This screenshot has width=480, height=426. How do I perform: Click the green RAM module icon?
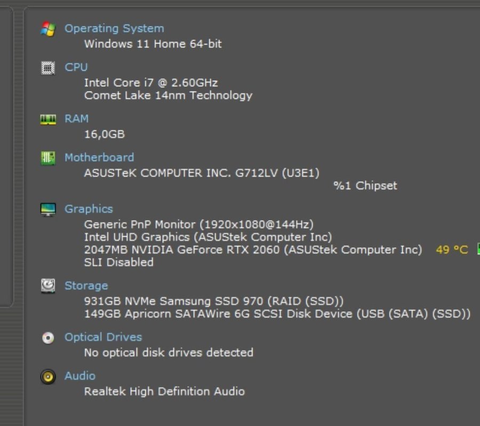pyautogui.click(x=48, y=119)
